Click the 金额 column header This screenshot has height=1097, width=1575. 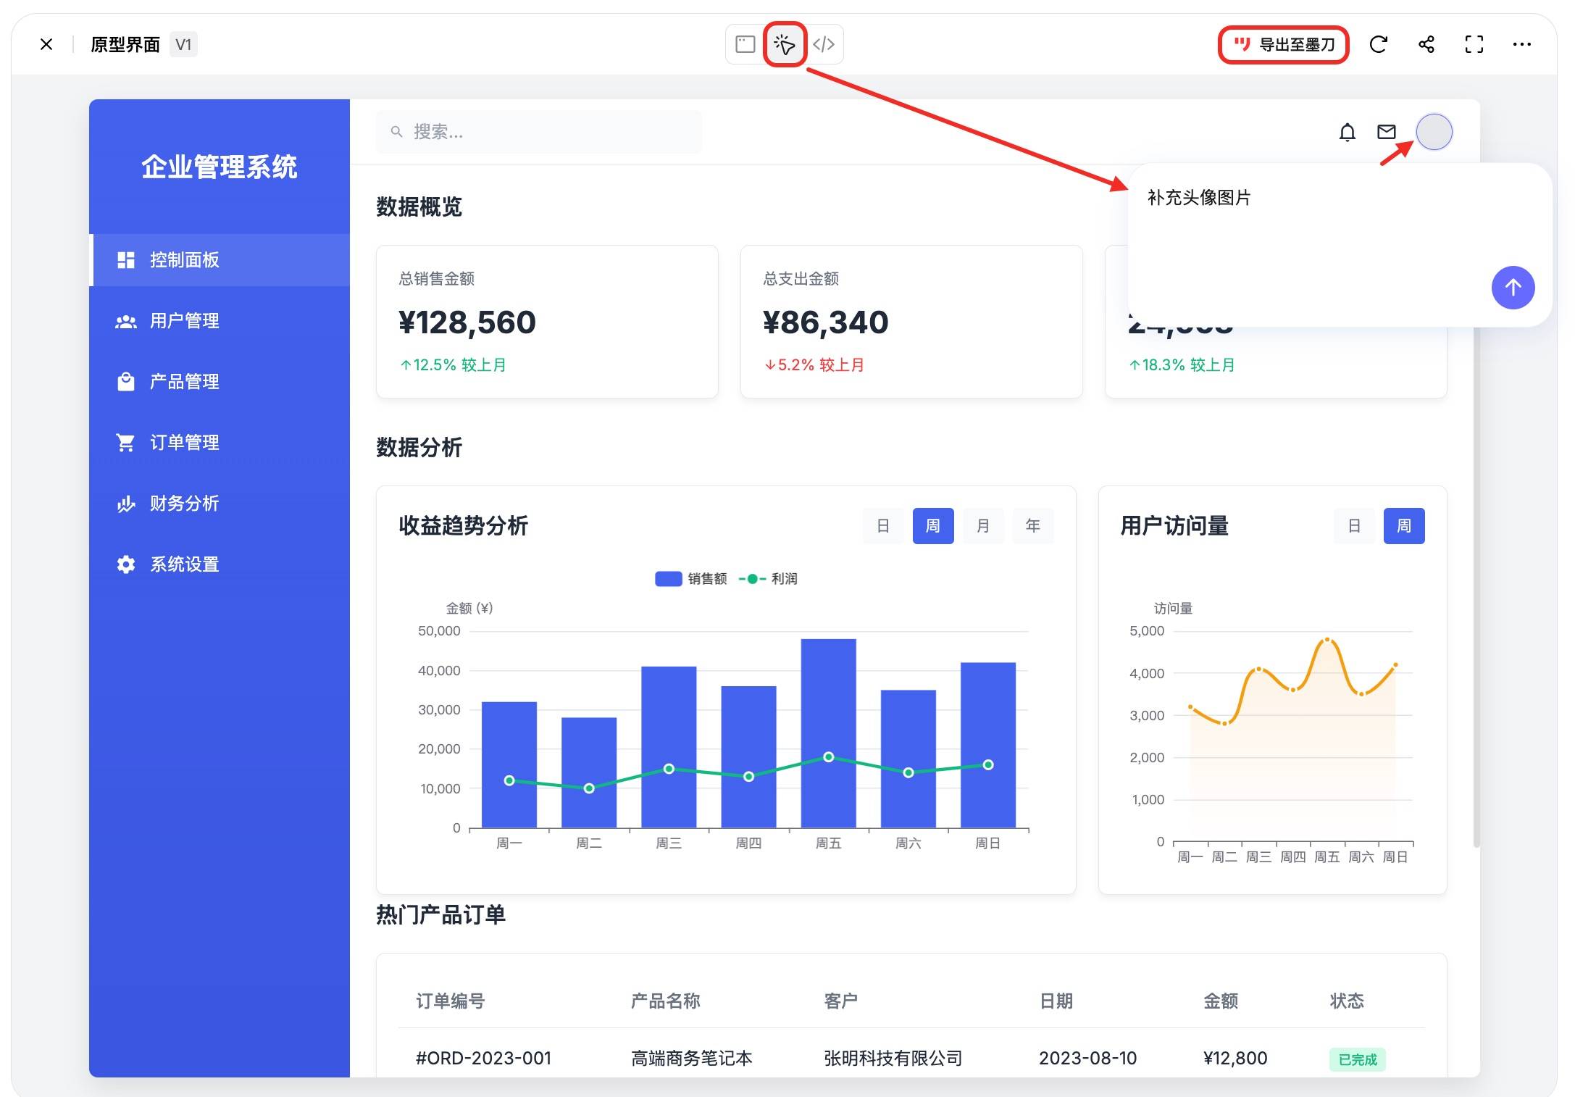click(1221, 1001)
